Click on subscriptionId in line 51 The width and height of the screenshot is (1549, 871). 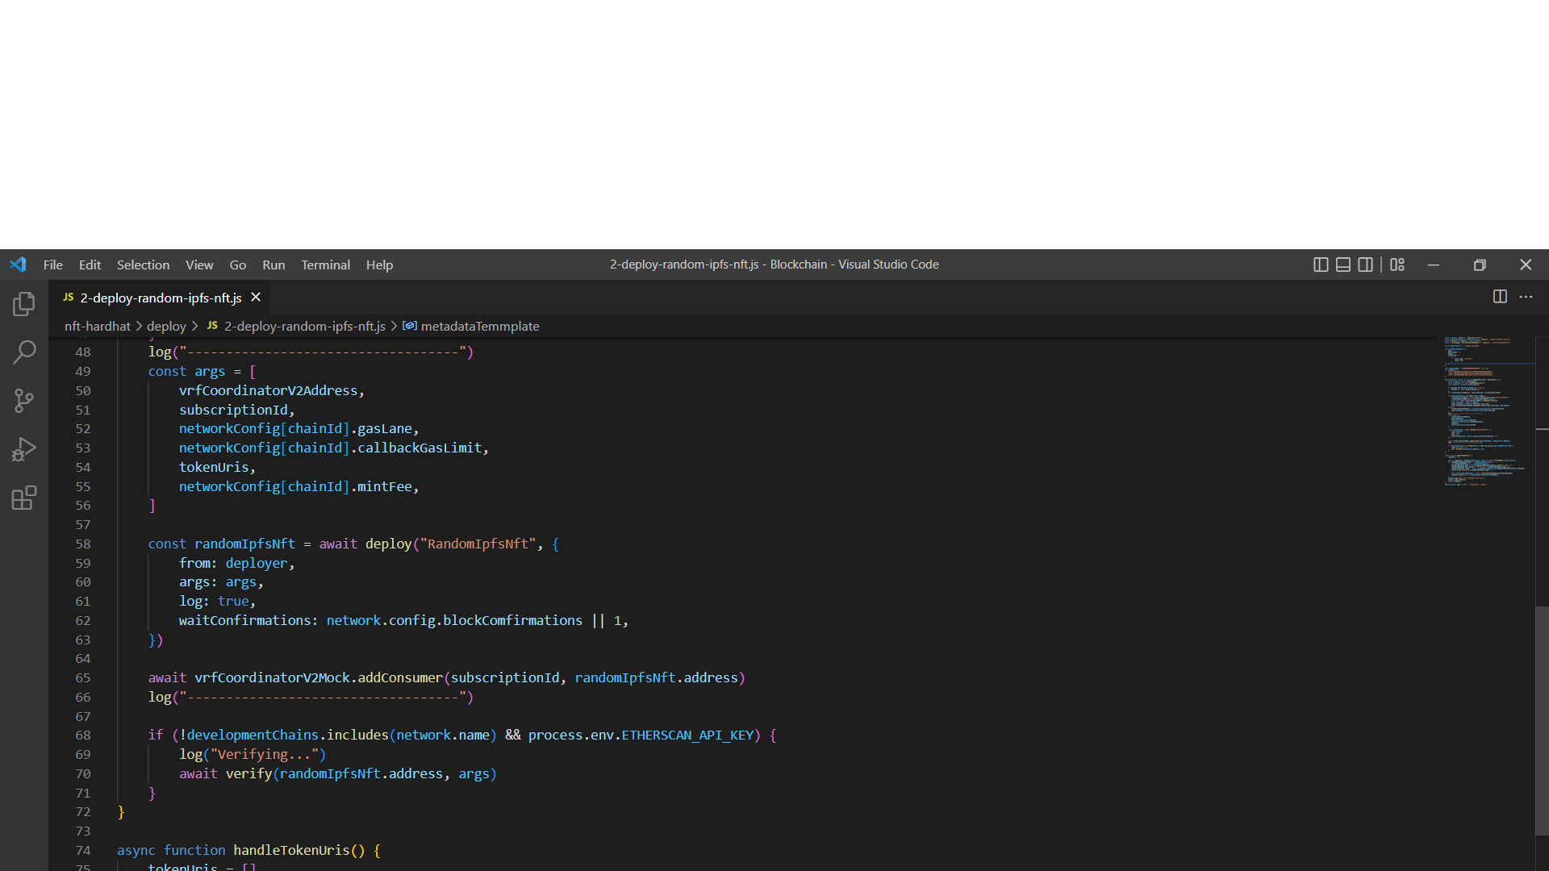pyautogui.click(x=233, y=410)
